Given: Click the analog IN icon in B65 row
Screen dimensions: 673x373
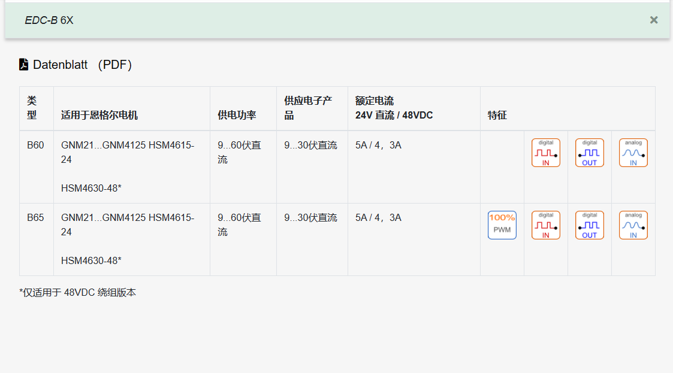Looking at the screenshot, I should [633, 225].
